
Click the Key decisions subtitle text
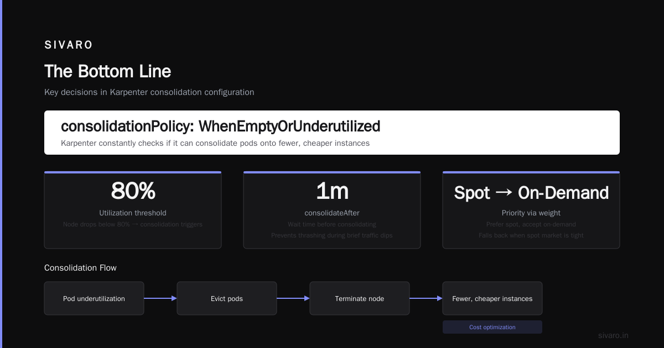[x=149, y=92]
